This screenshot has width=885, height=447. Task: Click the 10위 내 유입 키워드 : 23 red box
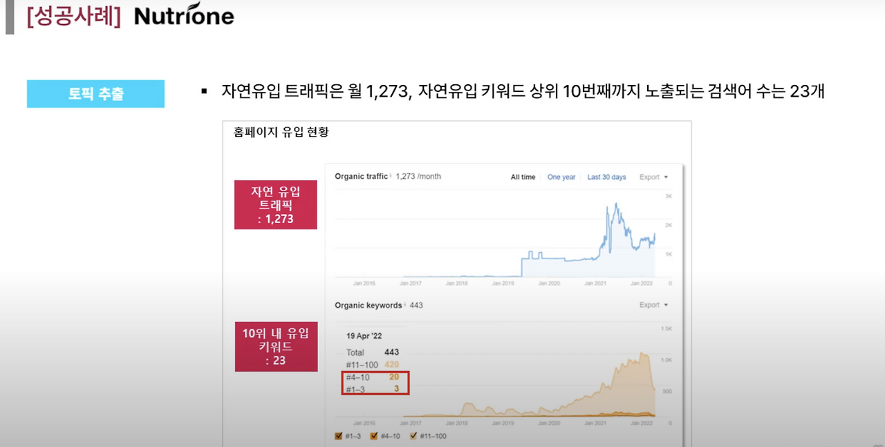point(277,347)
